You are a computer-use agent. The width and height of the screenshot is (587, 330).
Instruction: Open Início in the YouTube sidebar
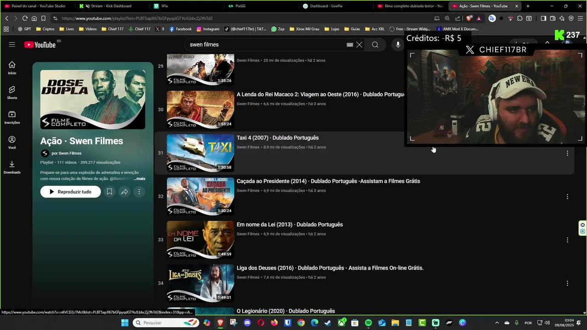(x=12, y=68)
